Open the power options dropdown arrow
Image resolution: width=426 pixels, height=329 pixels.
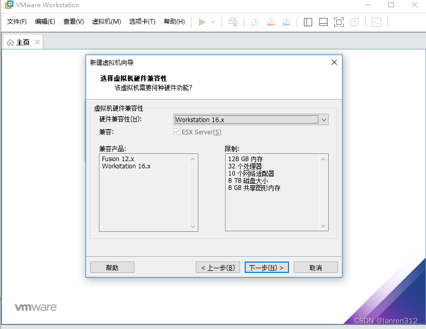213,22
